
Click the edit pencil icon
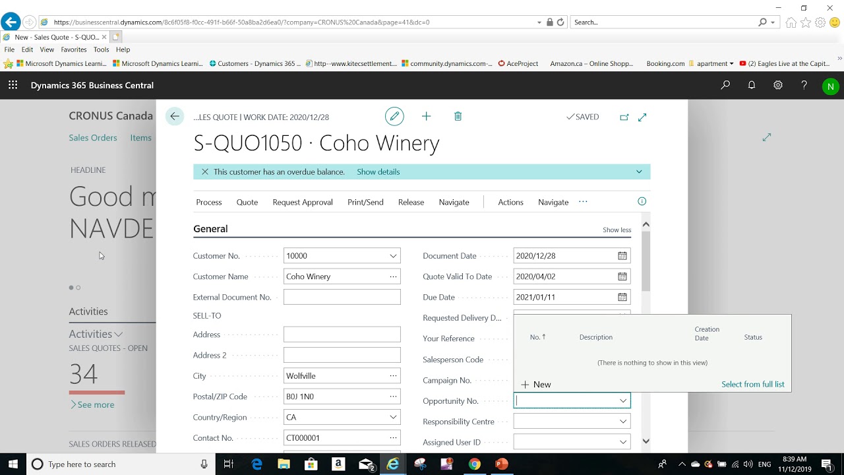(394, 117)
